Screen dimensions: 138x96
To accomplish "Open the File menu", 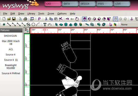I will [5, 14].
